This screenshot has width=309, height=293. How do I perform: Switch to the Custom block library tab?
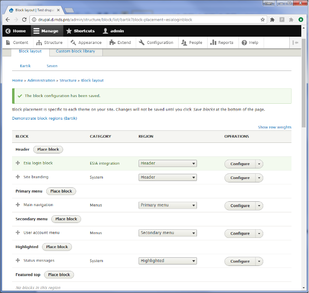[x=75, y=51]
